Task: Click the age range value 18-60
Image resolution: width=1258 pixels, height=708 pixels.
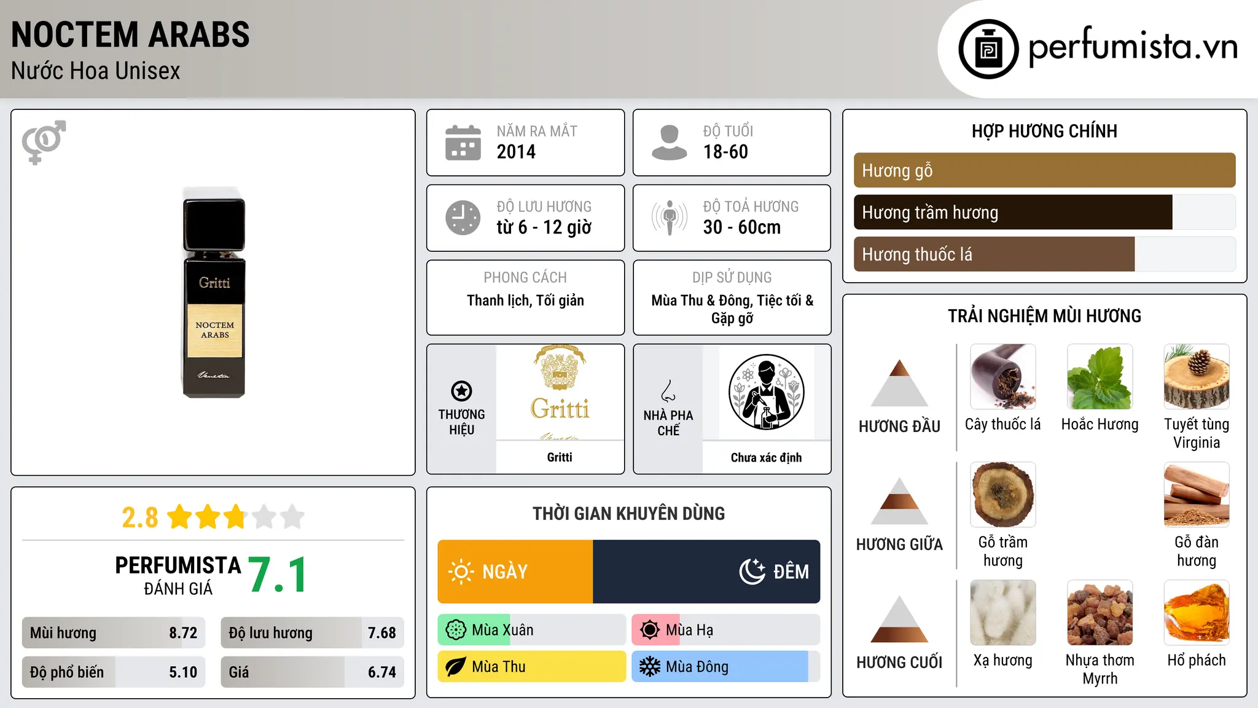Action: click(x=725, y=152)
